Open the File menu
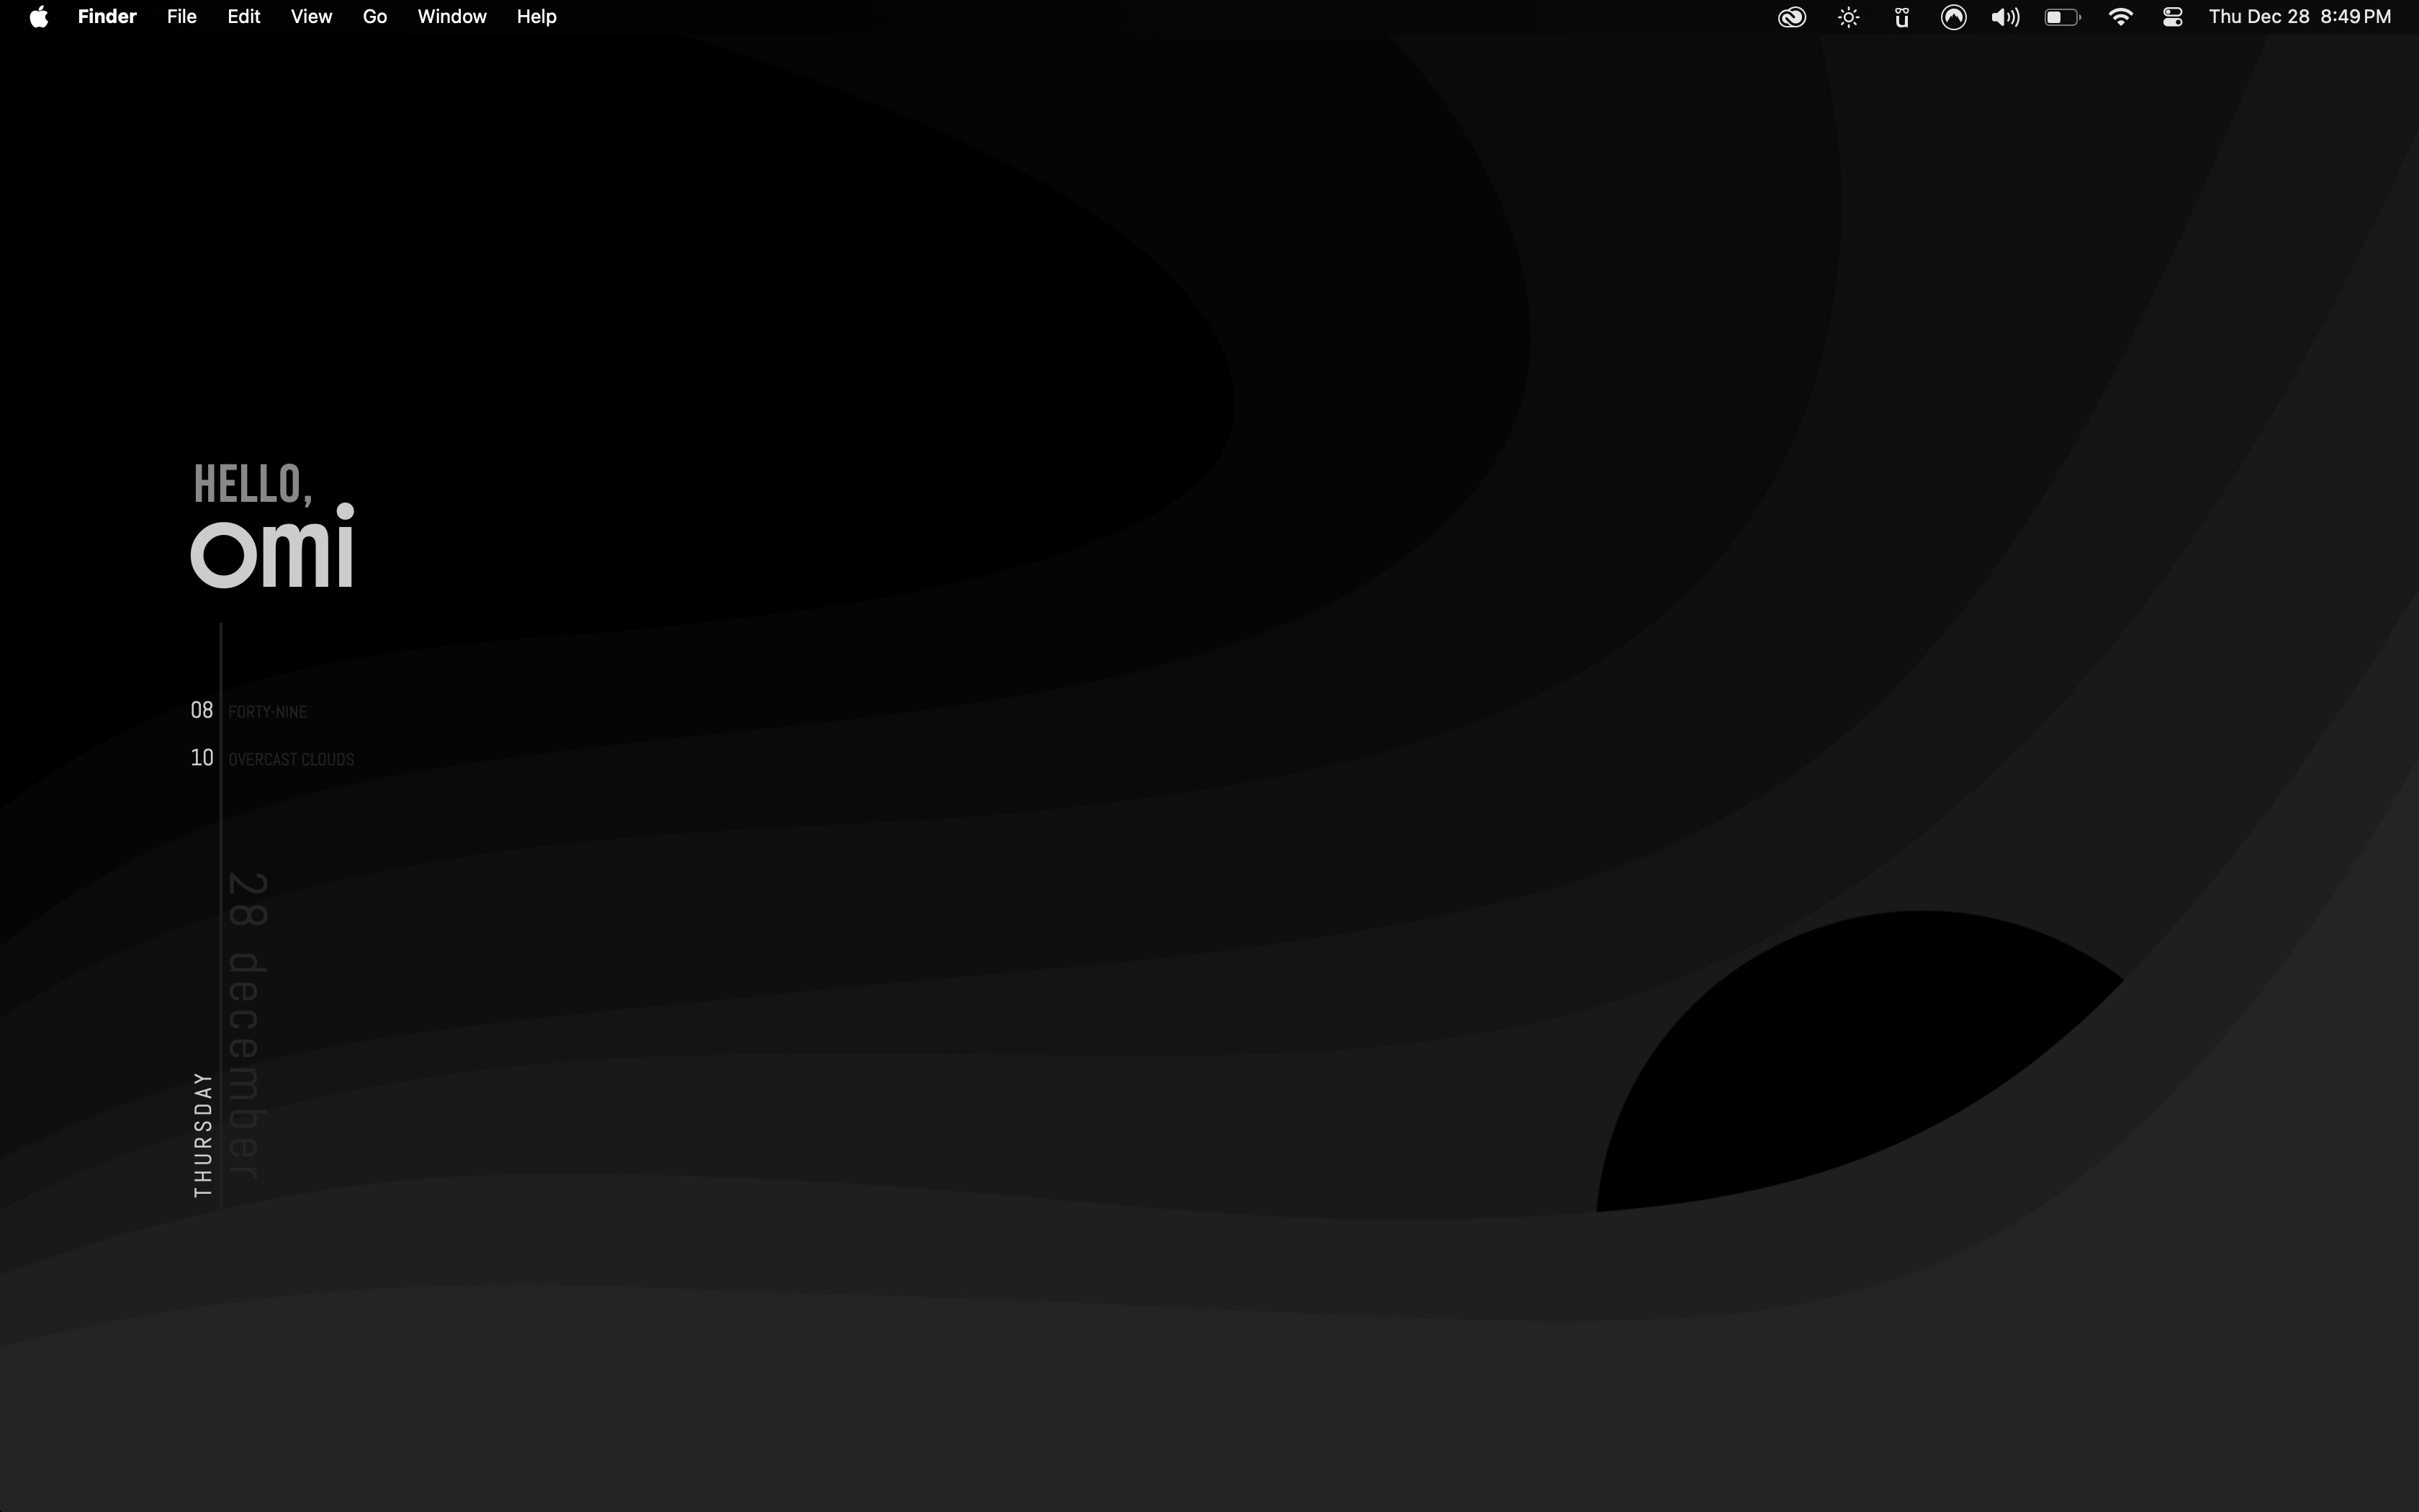The height and width of the screenshot is (1512, 2419). [181, 17]
